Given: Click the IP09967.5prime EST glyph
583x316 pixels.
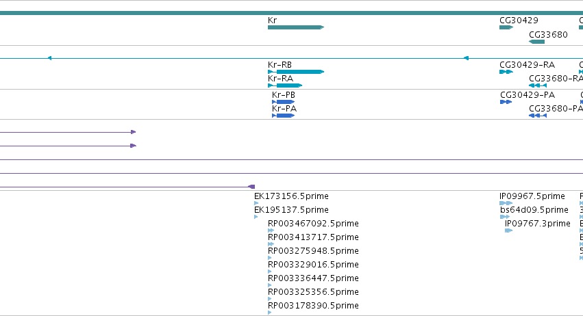Looking at the screenshot, I should coord(506,203).
